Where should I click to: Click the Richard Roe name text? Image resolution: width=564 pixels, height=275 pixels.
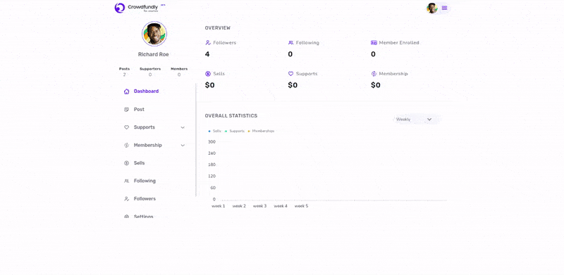point(154,55)
